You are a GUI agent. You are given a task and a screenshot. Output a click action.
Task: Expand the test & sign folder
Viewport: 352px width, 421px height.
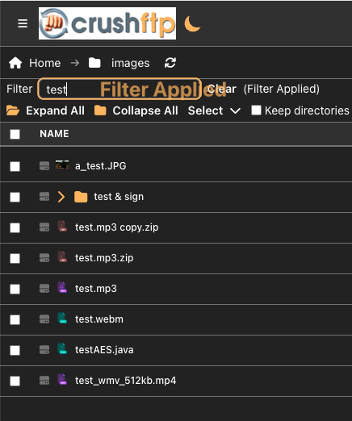point(61,197)
